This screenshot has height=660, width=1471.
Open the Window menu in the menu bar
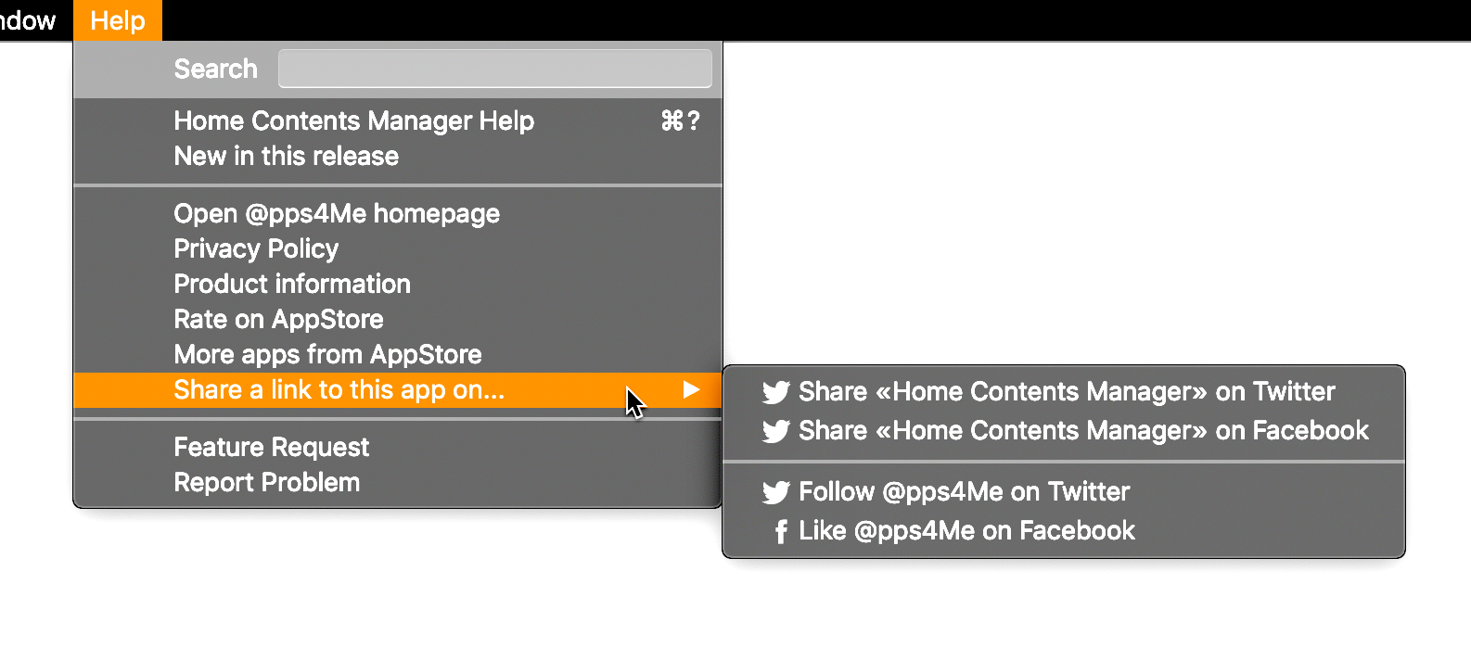[x=28, y=20]
